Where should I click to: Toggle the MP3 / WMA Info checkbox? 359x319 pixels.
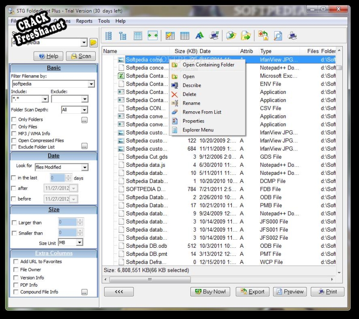click(x=15, y=133)
